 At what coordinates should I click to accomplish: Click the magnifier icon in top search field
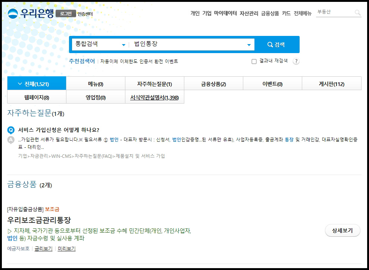click(x=357, y=13)
